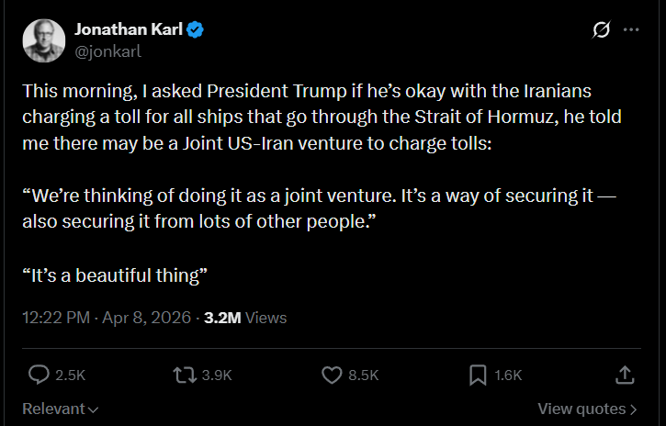Open the View quotes link

588,409
